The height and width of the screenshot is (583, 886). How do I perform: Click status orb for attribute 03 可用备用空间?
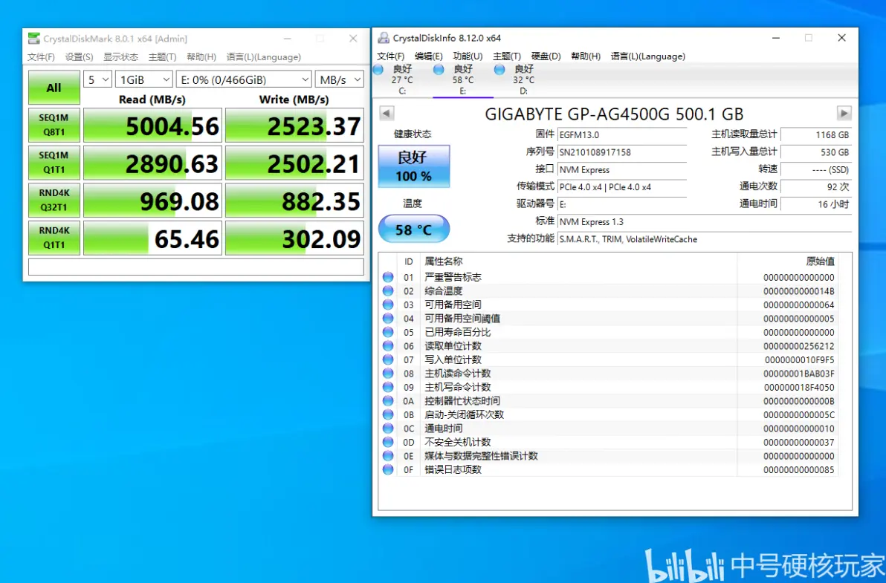tap(388, 304)
